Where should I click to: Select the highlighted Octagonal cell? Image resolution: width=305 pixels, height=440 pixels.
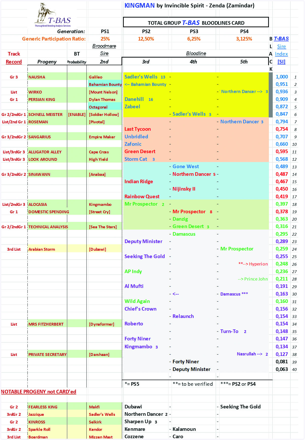(x=98, y=107)
